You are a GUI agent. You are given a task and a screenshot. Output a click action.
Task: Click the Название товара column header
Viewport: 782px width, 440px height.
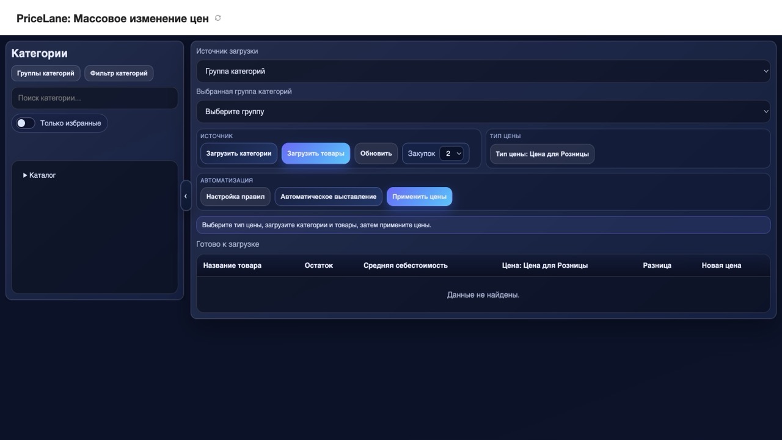coord(232,266)
